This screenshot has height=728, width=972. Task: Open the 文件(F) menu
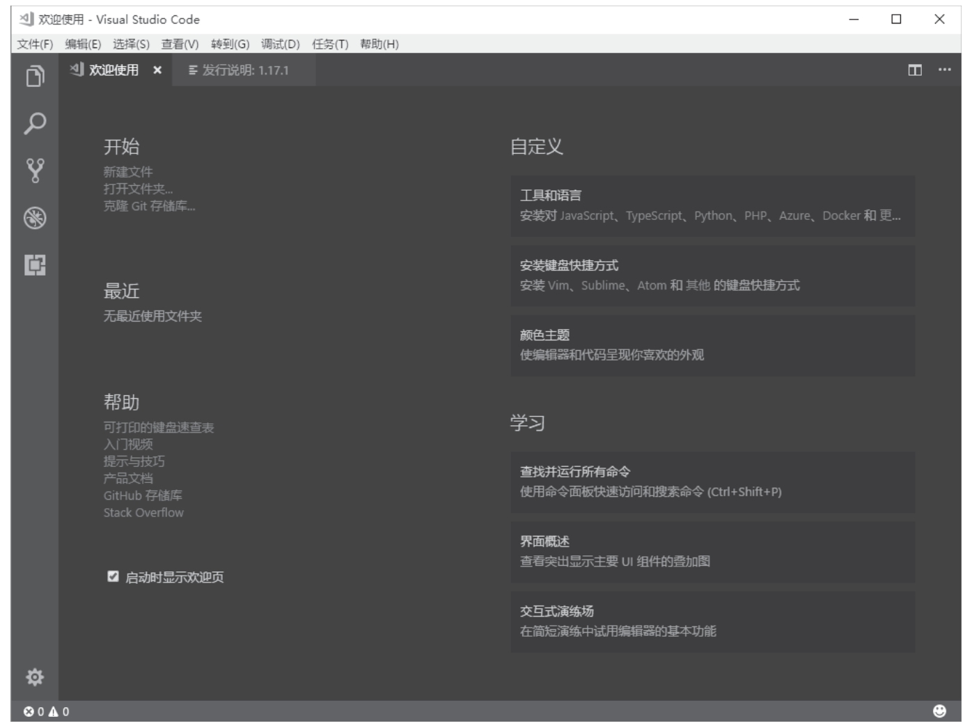coord(35,44)
